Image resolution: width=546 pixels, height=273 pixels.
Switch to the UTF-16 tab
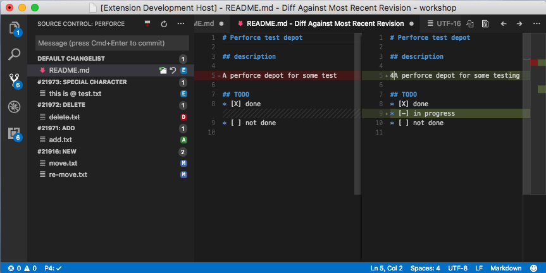click(440, 23)
